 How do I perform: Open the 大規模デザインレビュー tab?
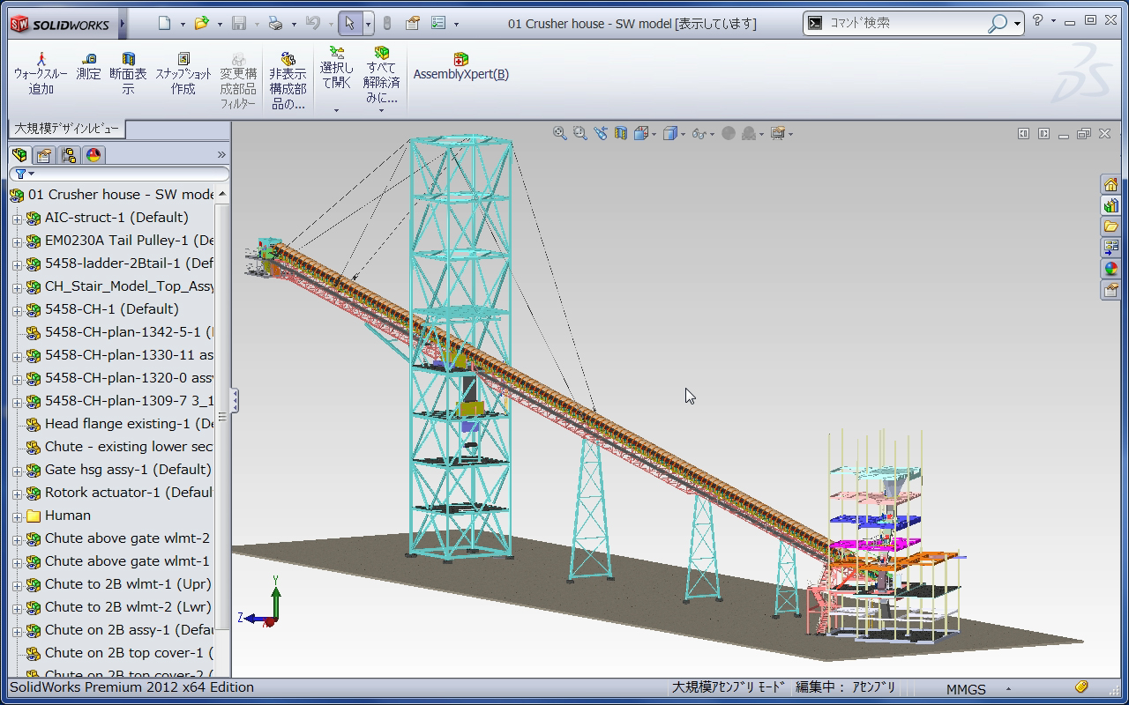pyautogui.click(x=66, y=130)
